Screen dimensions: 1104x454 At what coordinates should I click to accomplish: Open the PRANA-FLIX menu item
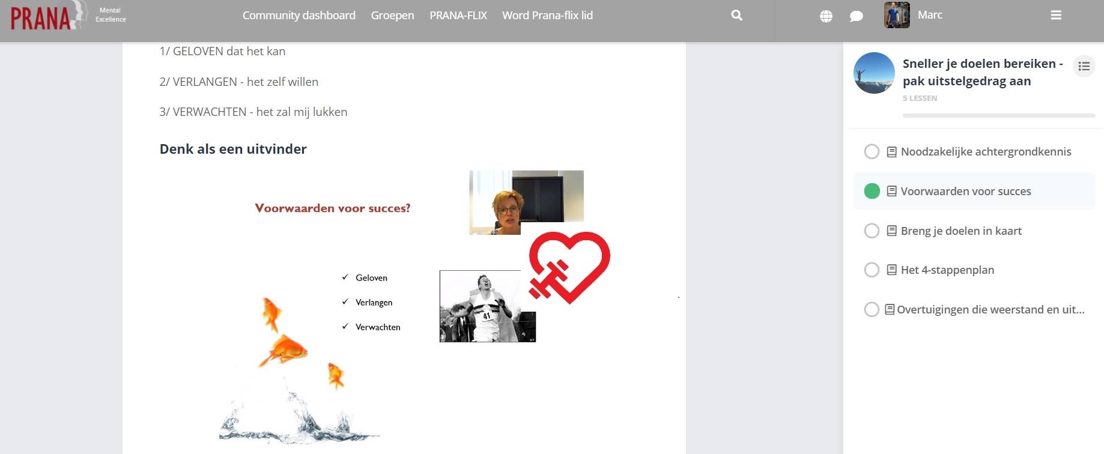coord(458,16)
